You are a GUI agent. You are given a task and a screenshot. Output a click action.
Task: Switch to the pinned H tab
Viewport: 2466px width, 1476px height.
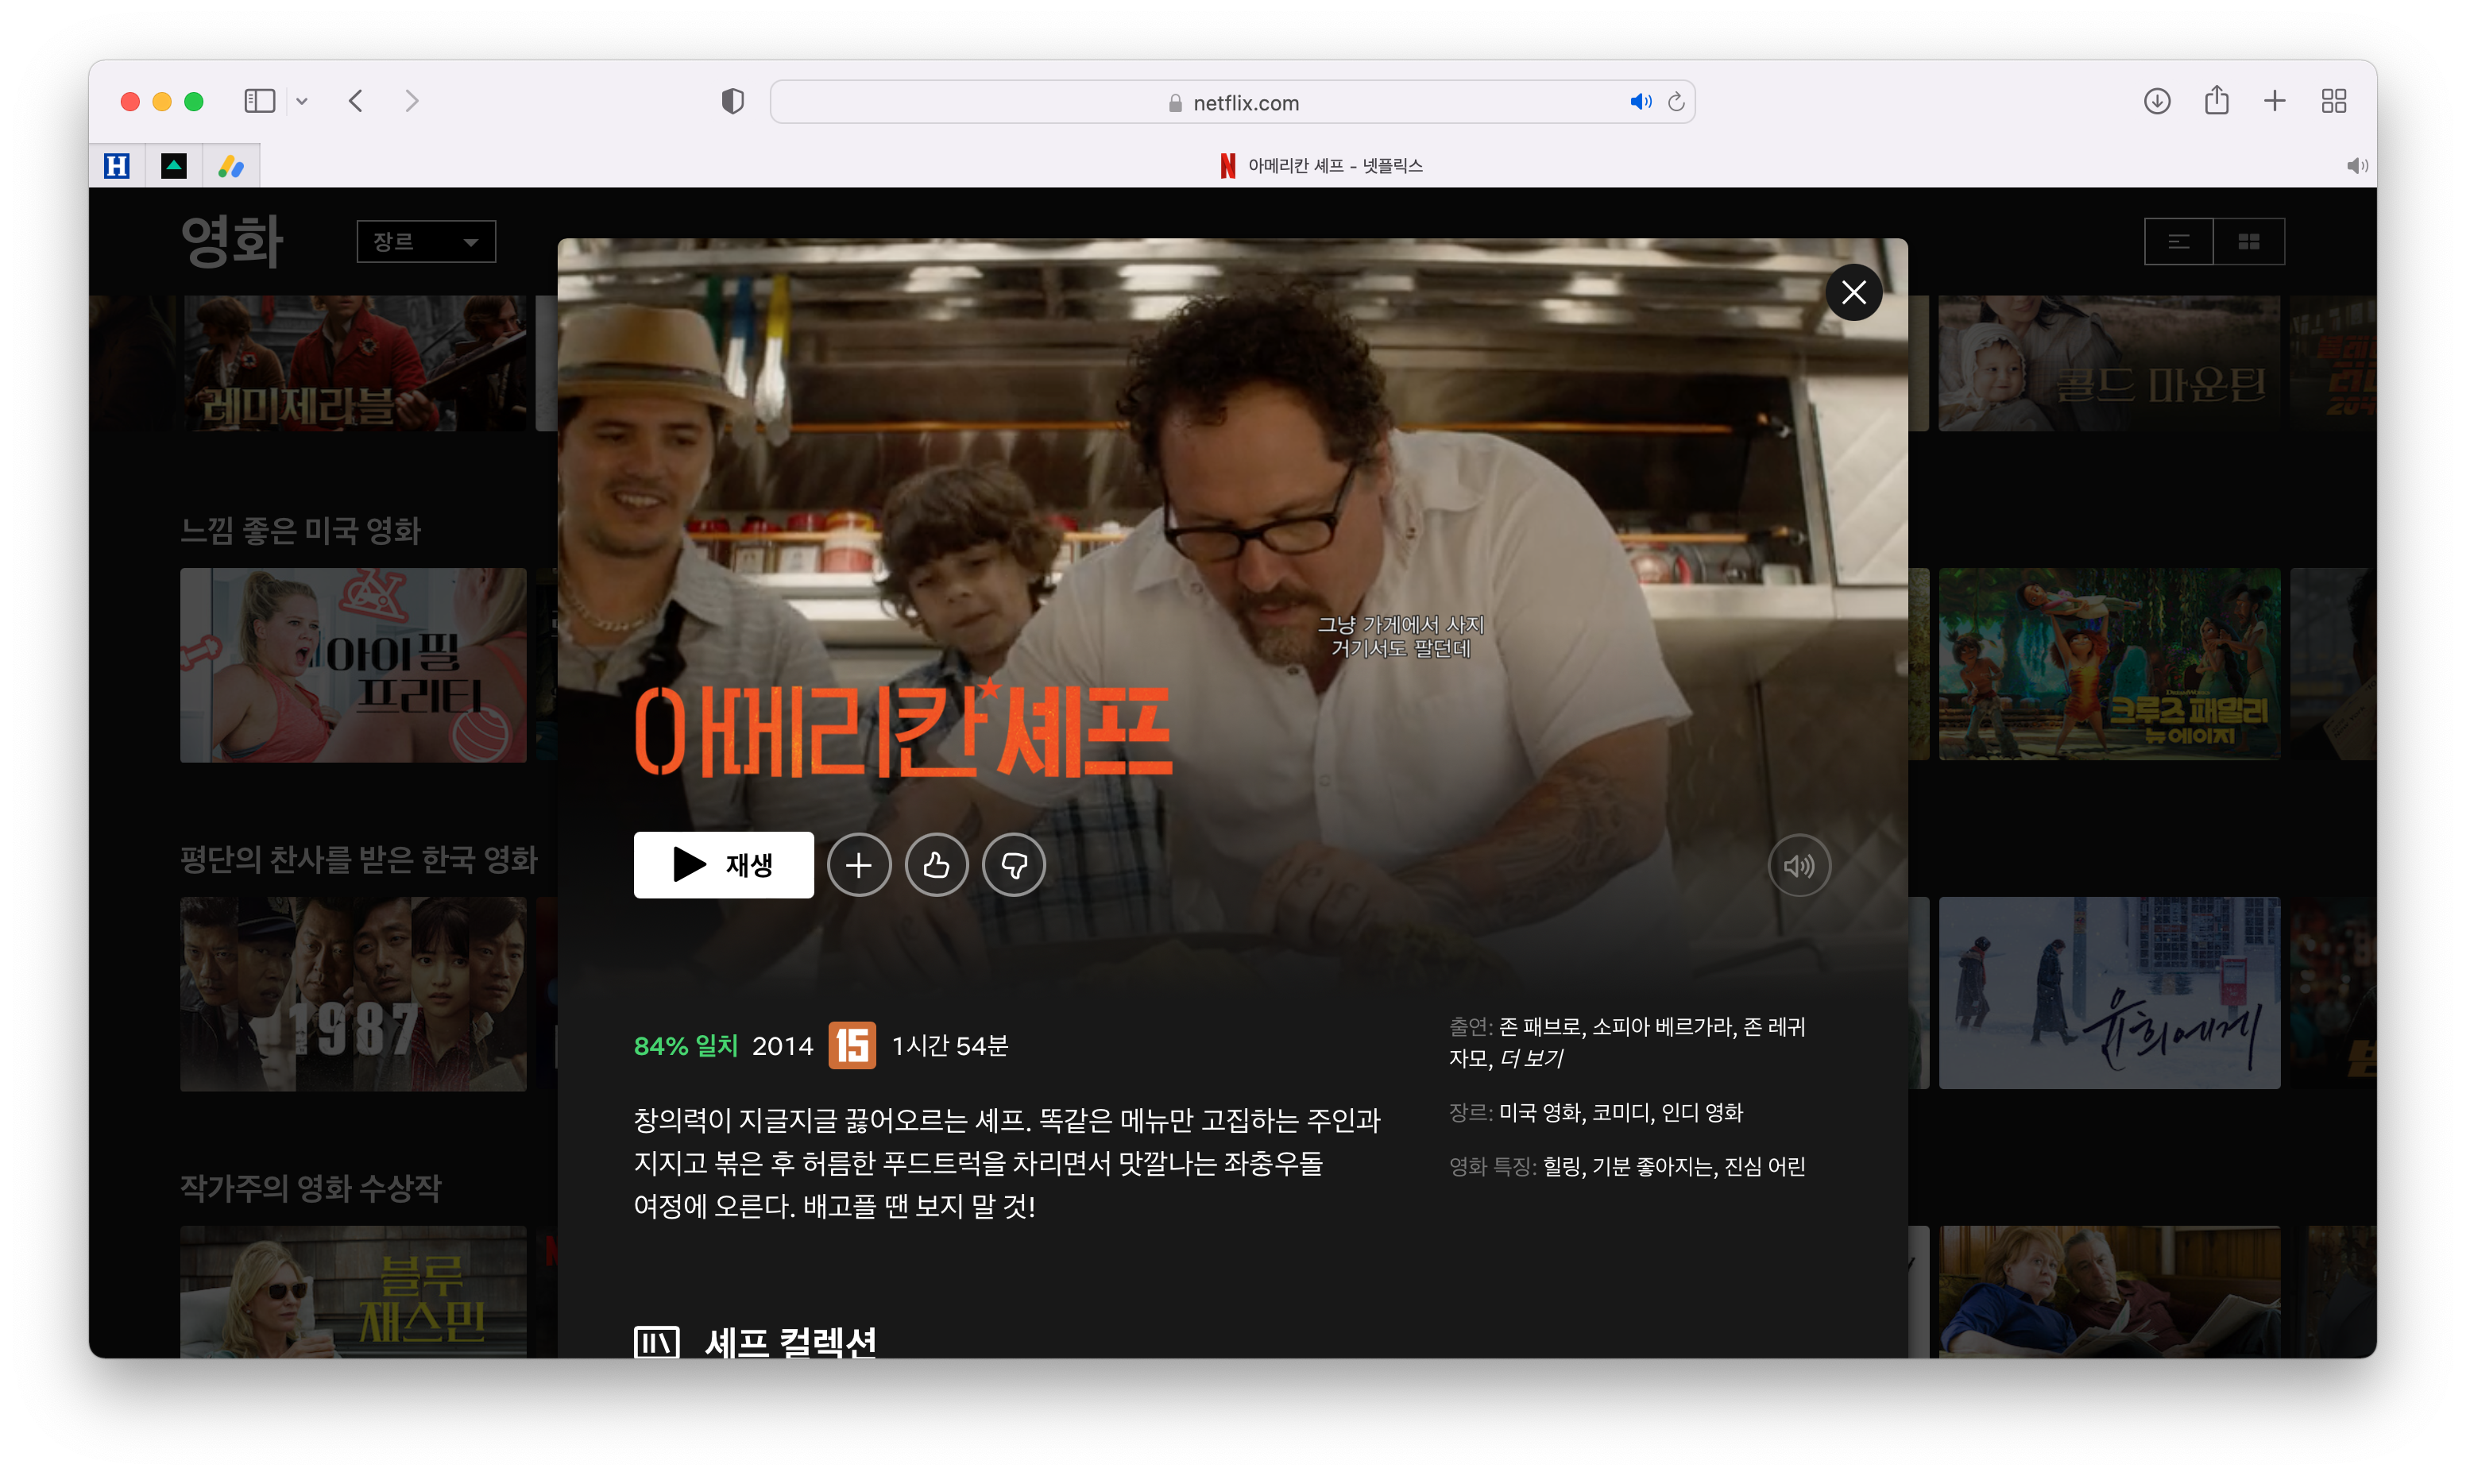tap(116, 166)
